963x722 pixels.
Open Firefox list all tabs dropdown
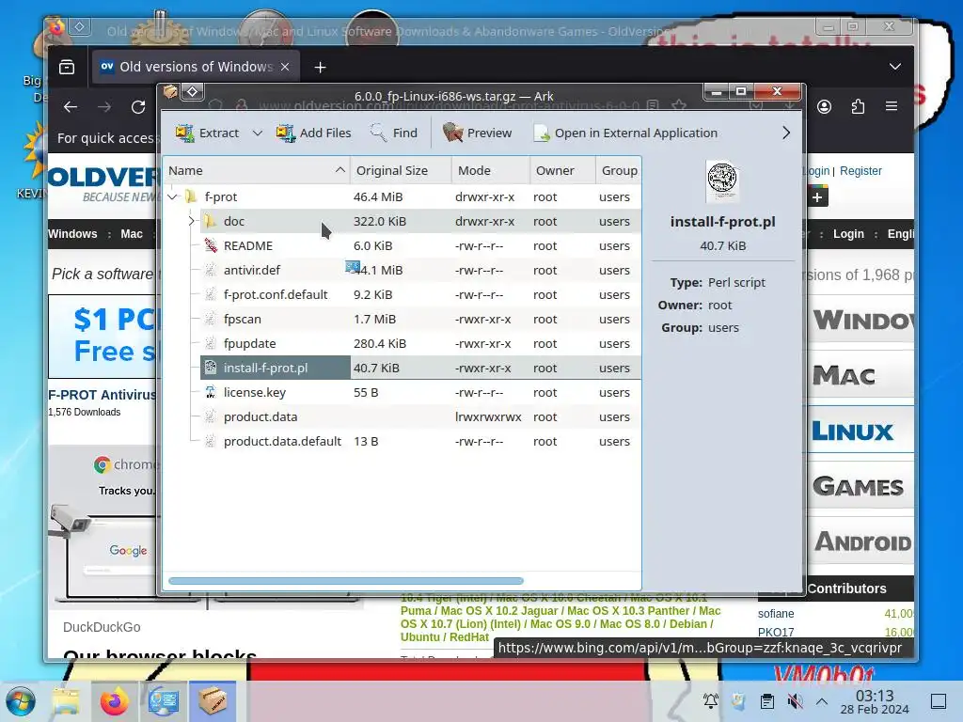pyautogui.click(x=895, y=67)
